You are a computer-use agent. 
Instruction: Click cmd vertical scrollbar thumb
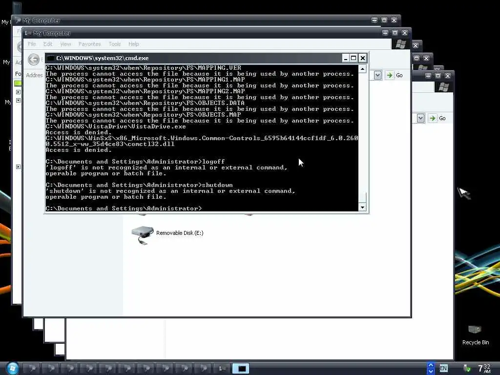pos(363,197)
